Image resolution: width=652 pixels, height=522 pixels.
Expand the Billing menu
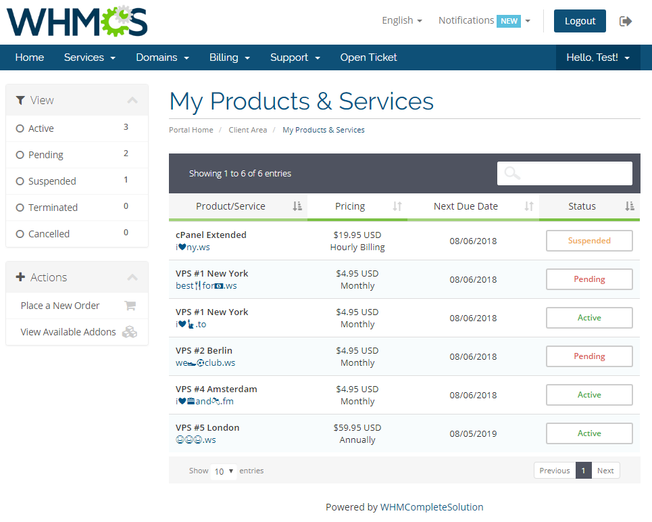click(x=230, y=57)
